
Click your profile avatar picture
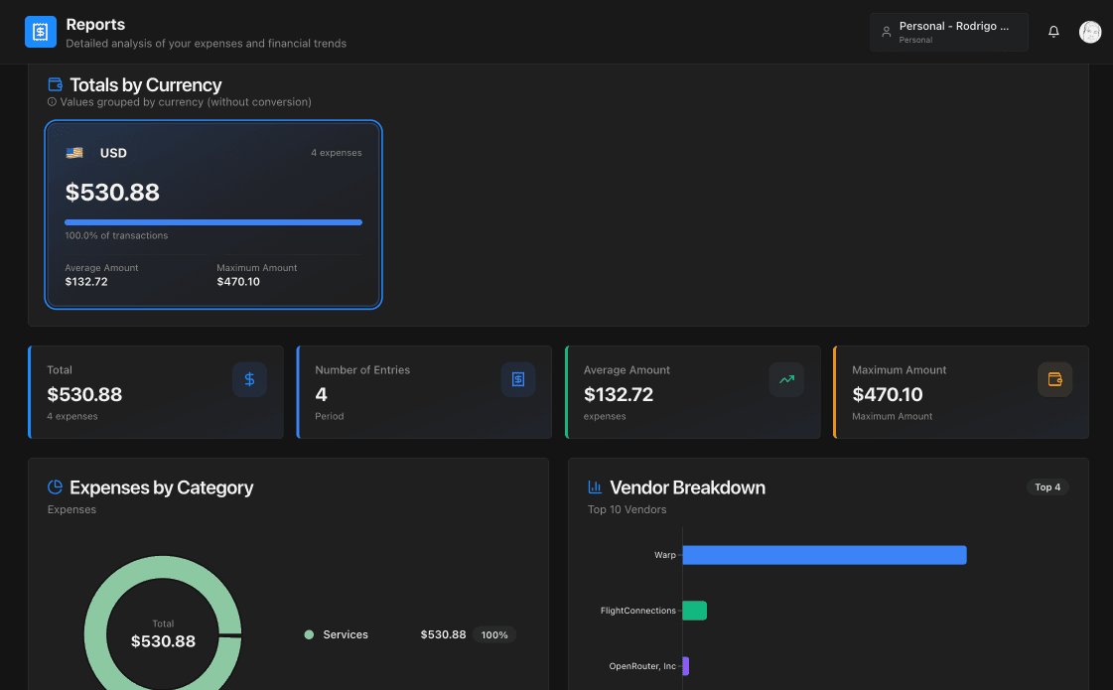click(1090, 31)
